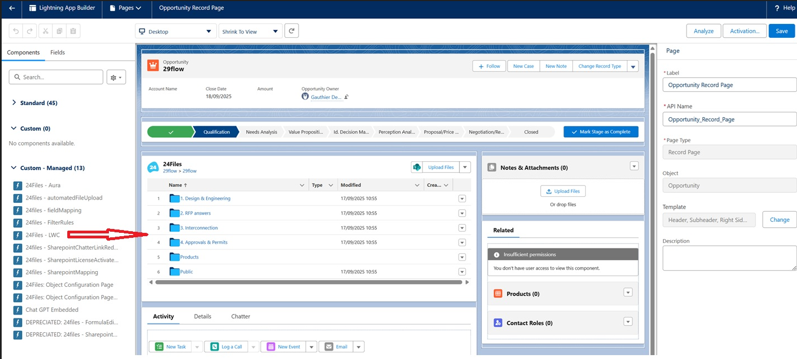Click the redo icon in toolbar
This screenshot has width=797, height=359.
pos(30,31)
